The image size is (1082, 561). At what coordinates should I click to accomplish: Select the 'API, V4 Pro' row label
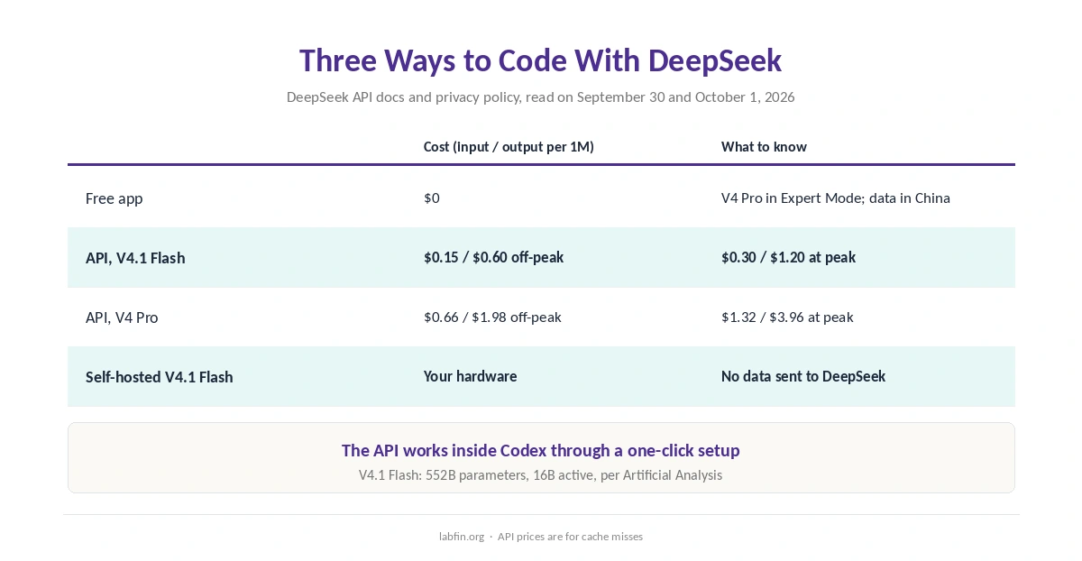click(x=122, y=317)
